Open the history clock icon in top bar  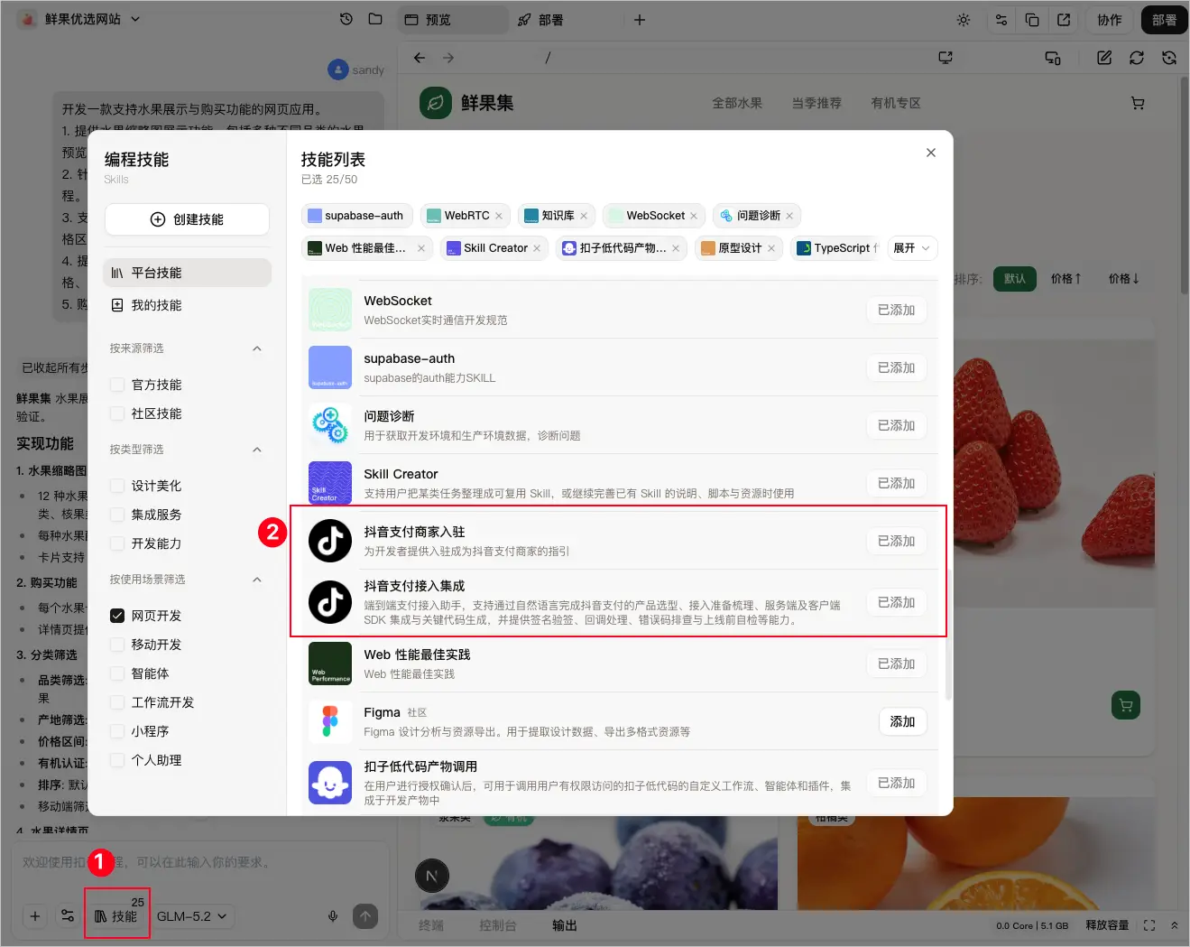tap(346, 19)
